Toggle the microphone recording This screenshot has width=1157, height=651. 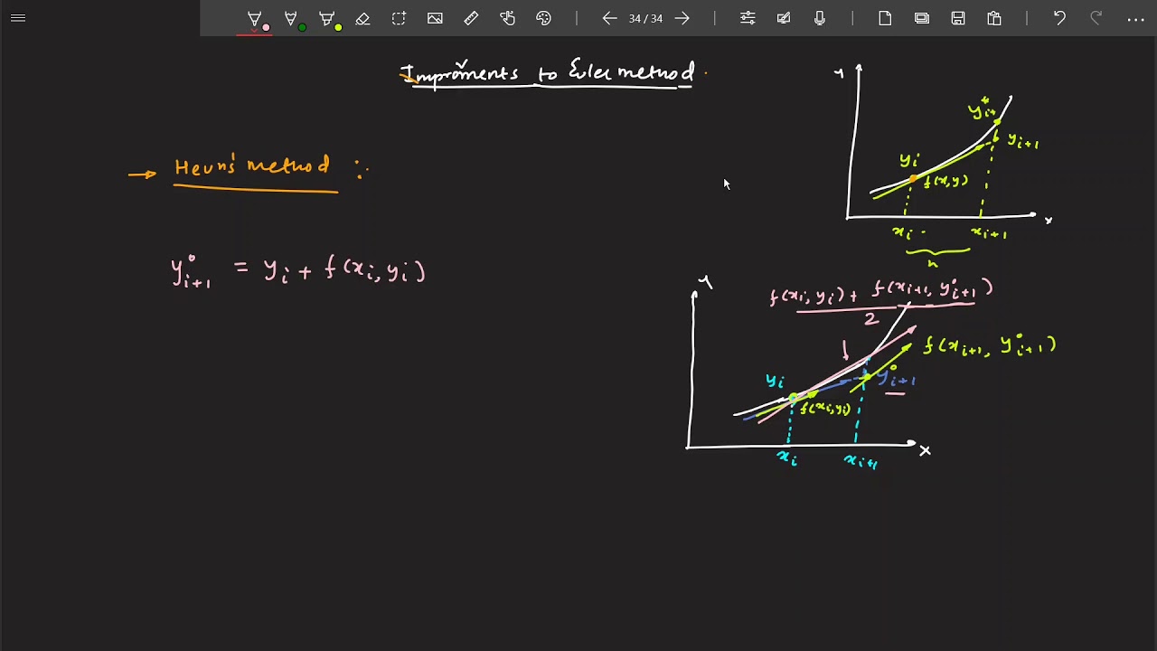[x=820, y=18]
